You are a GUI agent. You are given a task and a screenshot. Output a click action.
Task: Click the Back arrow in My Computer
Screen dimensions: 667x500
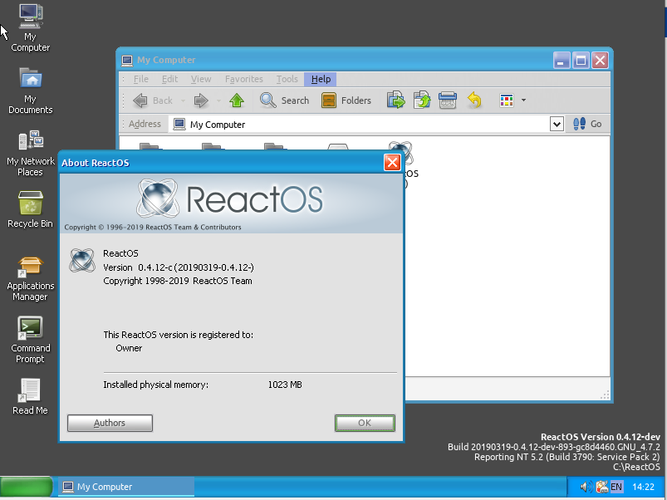[x=153, y=100]
